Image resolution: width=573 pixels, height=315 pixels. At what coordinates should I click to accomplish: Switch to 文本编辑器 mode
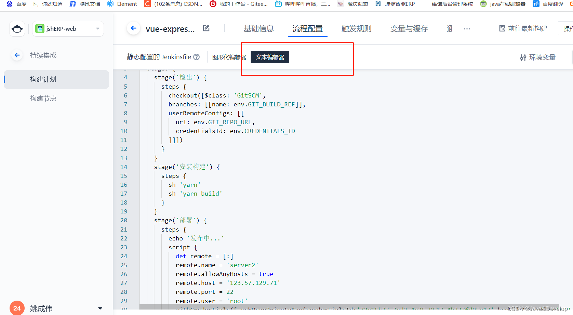pyautogui.click(x=270, y=57)
